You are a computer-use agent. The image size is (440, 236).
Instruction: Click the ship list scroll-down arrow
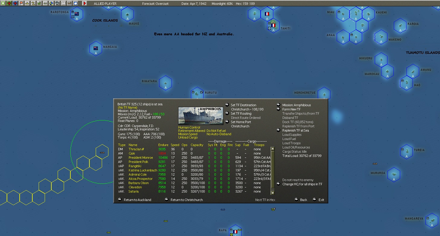[272, 193]
